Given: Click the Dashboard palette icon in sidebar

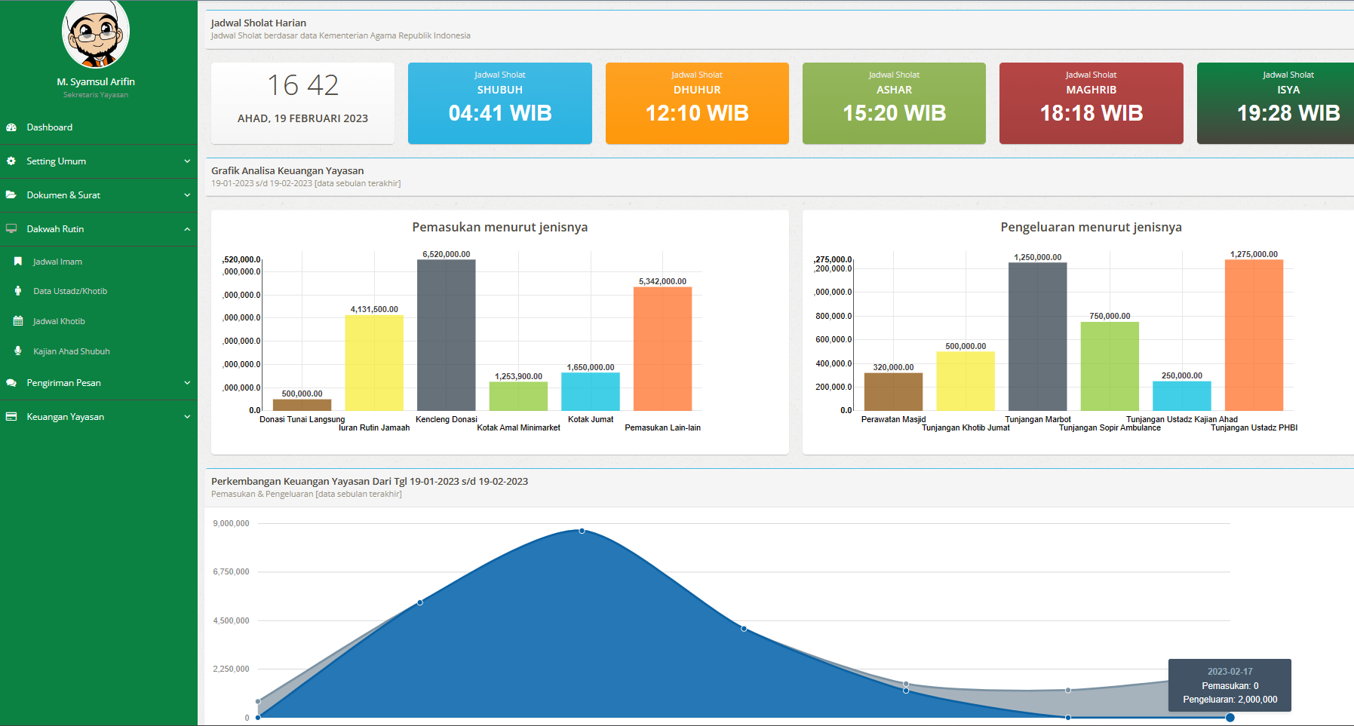Looking at the screenshot, I should (11, 127).
